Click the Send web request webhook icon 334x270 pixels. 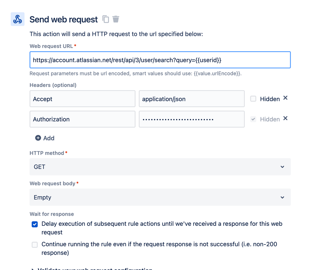pos(17,19)
